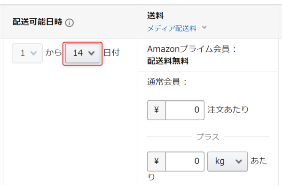Click the ¥ symbol beside the kg fee
This screenshot has height=186, width=282.
[x=157, y=161]
